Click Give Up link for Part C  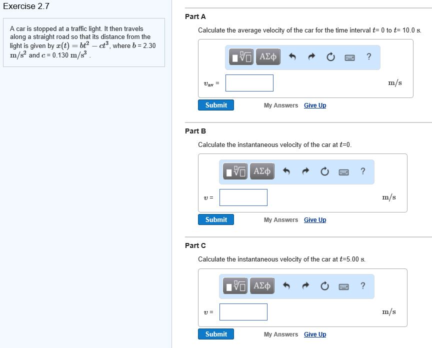point(315,334)
